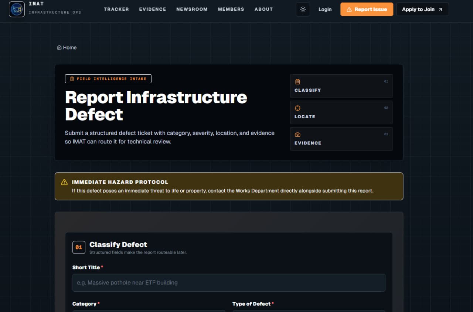Click the arrow icon in Apply to Join
This screenshot has width=473, height=312.
[440, 9]
